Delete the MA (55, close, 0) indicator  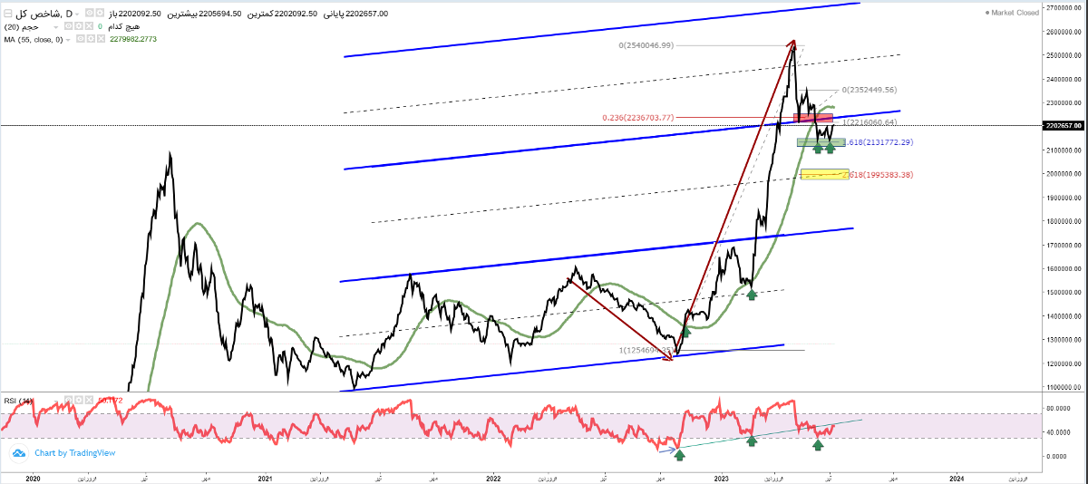pos(101,39)
